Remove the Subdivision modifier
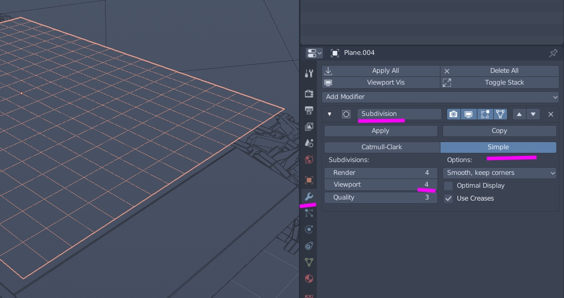 coord(551,114)
